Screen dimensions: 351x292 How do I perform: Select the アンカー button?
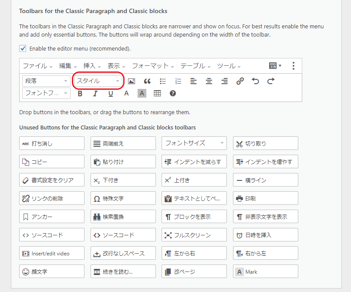point(52,217)
